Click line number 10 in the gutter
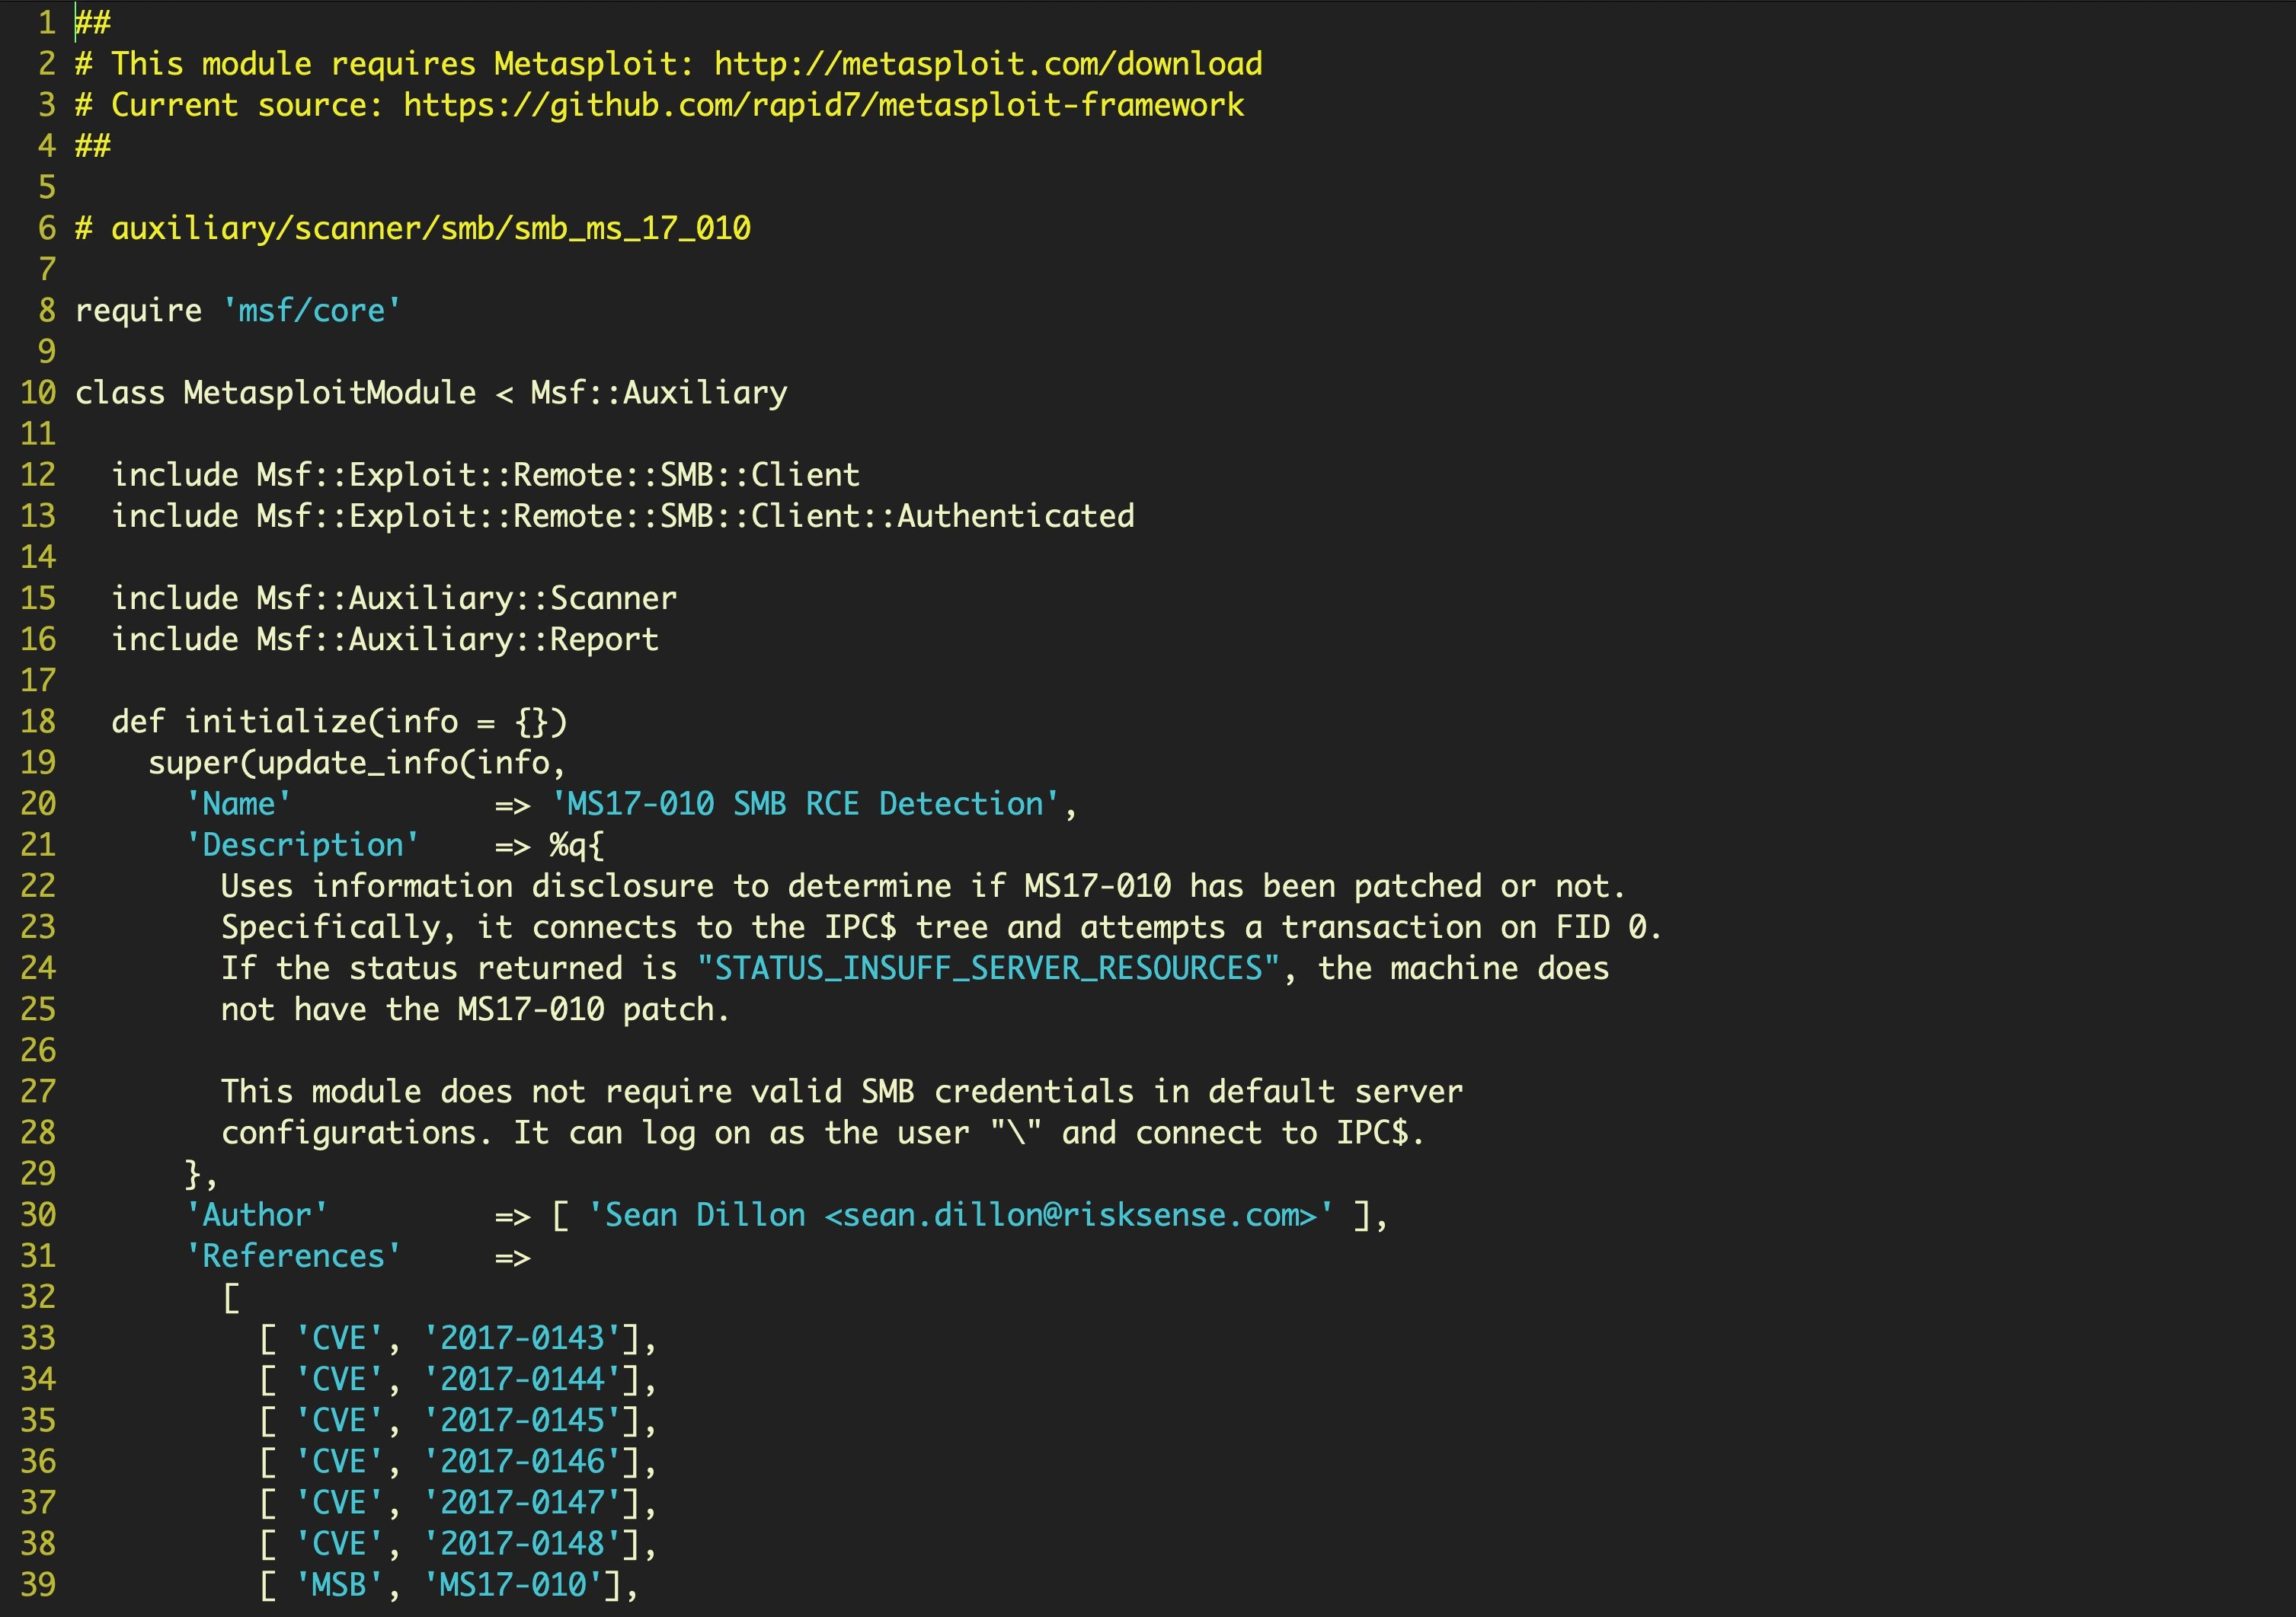The image size is (2296, 1617). point(38,393)
